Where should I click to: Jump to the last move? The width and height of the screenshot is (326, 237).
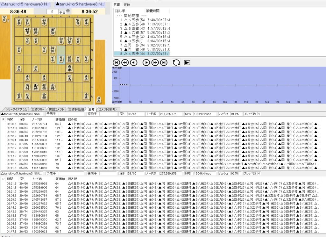164,62
